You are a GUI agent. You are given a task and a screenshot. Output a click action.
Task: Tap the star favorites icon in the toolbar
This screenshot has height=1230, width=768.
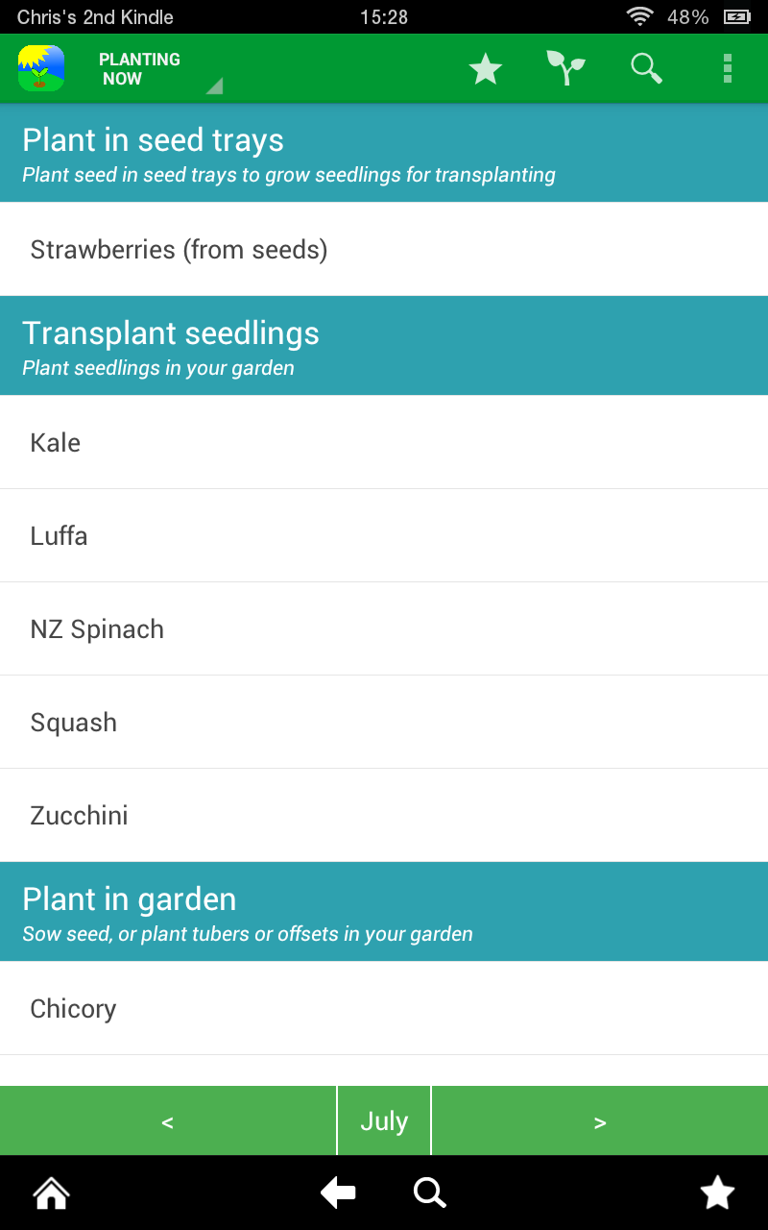click(x=486, y=68)
